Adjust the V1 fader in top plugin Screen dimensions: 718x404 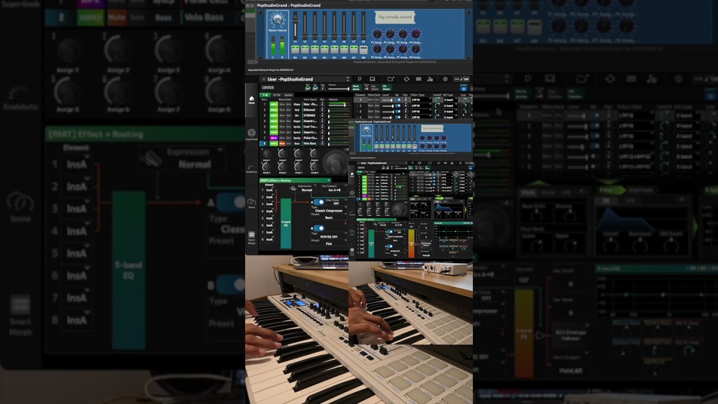point(295,26)
